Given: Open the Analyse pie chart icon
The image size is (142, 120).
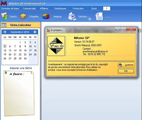Looking at the screenshot, I should click(46, 16).
